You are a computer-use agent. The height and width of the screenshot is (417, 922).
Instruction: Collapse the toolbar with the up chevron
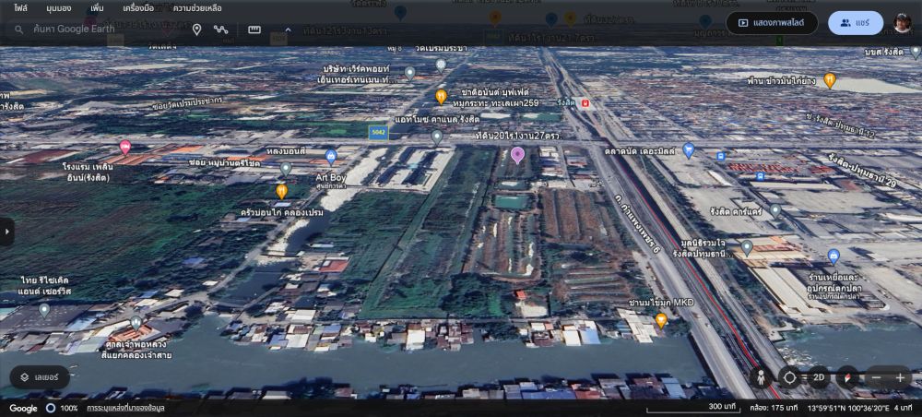coord(288,30)
